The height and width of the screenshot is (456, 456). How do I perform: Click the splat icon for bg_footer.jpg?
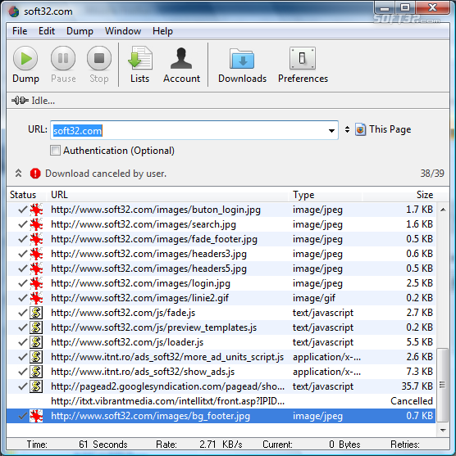pyautogui.click(x=36, y=416)
